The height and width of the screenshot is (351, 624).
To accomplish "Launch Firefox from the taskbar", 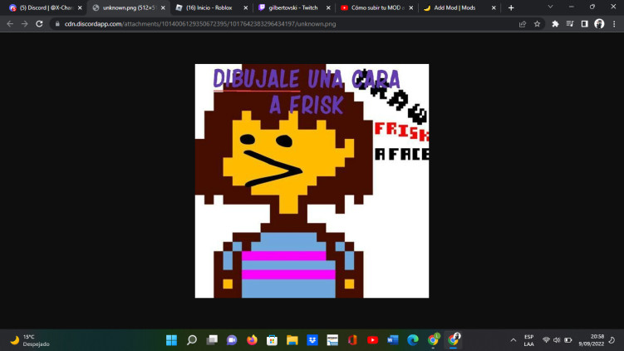I will [x=252, y=340].
